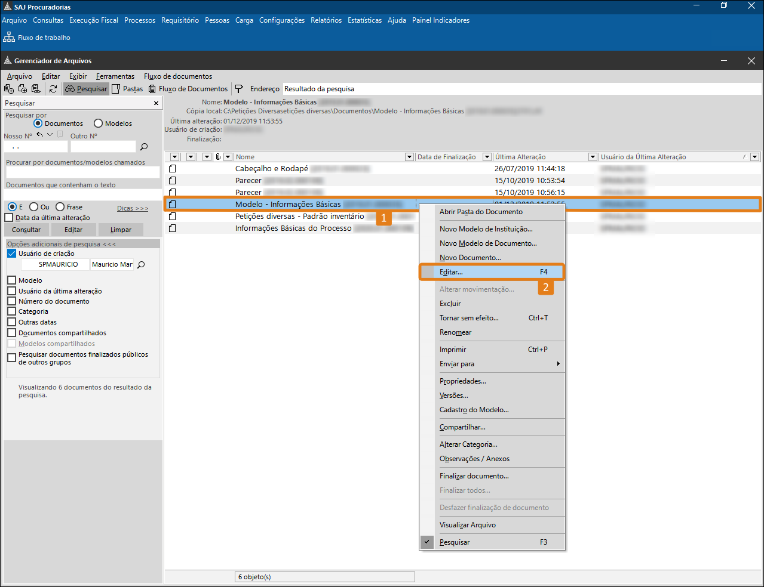Image resolution: width=764 pixels, height=587 pixels.
Task: Close the Pesquisar side panel
Action: 157,103
